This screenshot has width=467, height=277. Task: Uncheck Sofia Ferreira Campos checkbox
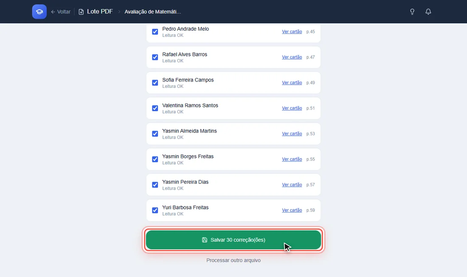pos(155,83)
